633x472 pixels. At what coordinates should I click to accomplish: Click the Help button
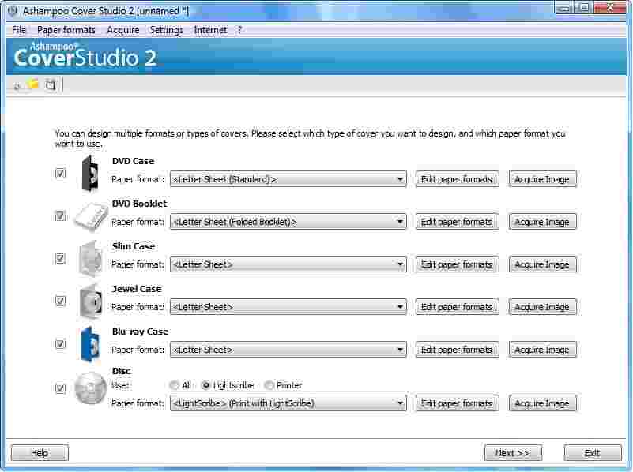(x=40, y=452)
